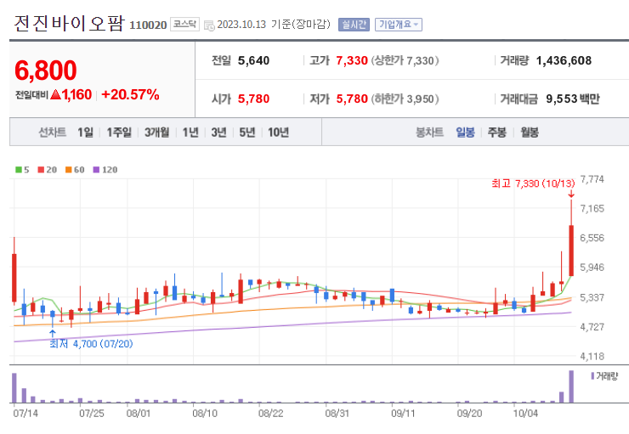Click the purple 120-day moving average swatch

click(96, 170)
